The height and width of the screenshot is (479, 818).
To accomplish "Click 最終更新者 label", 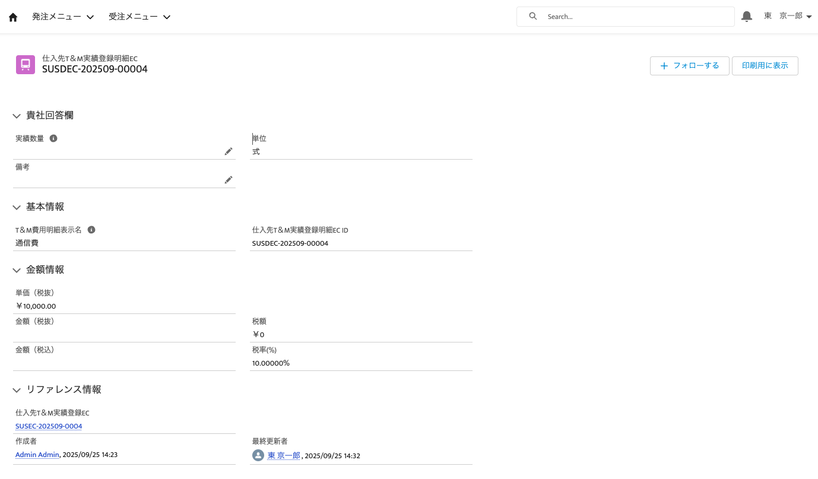I will point(270,441).
